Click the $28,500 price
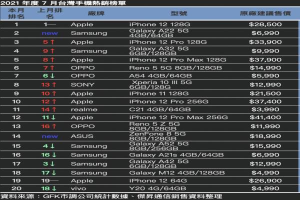 pos(265,24)
